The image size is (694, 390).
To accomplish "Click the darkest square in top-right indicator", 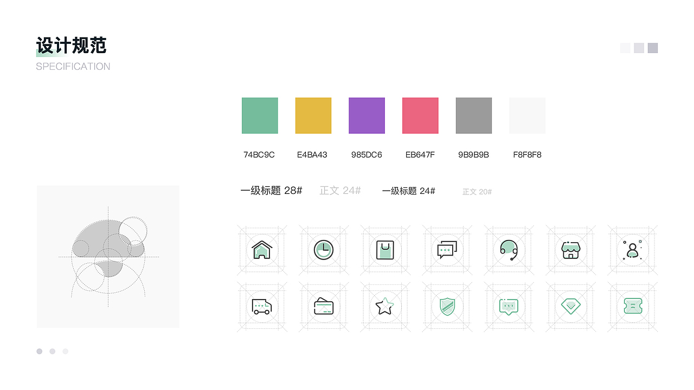I will [x=652, y=48].
